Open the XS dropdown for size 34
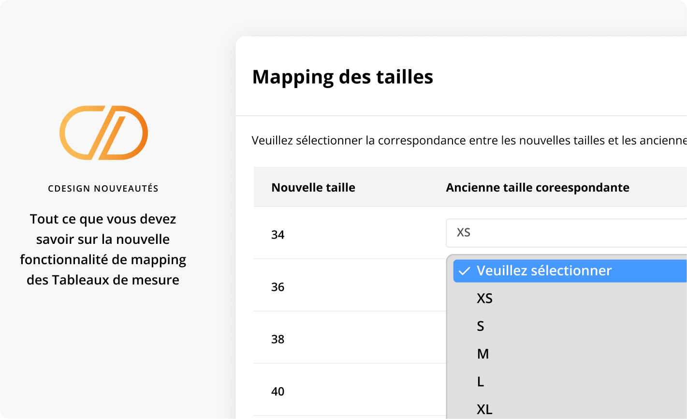 point(566,233)
